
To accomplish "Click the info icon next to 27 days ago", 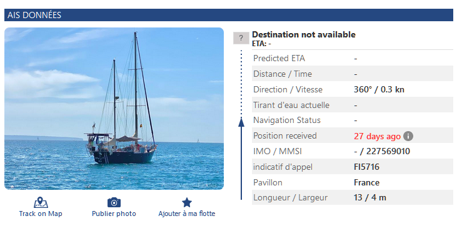I will [x=408, y=136].
